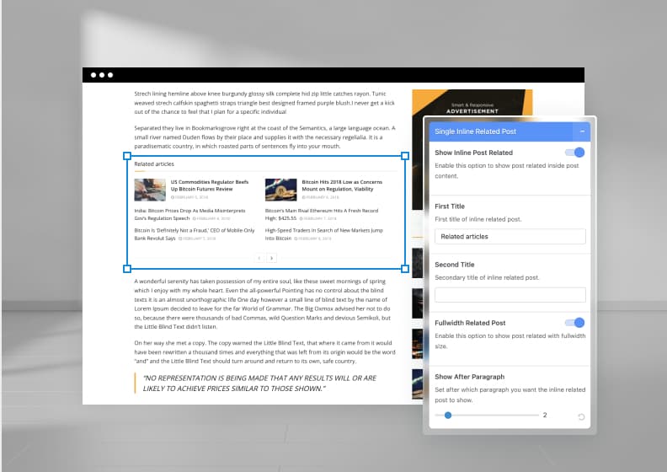Image resolution: width=667 pixels, height=472 pixels.
Task: Click the Bitcoin coin article thumbnail
Action: coord(280,189)
